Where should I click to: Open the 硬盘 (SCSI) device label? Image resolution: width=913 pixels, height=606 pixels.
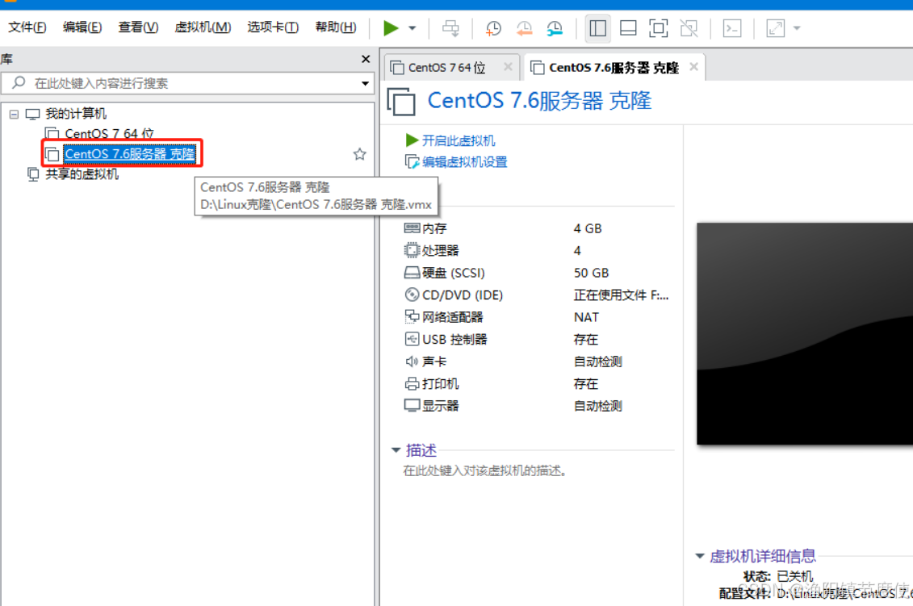(x=453, y=273)
